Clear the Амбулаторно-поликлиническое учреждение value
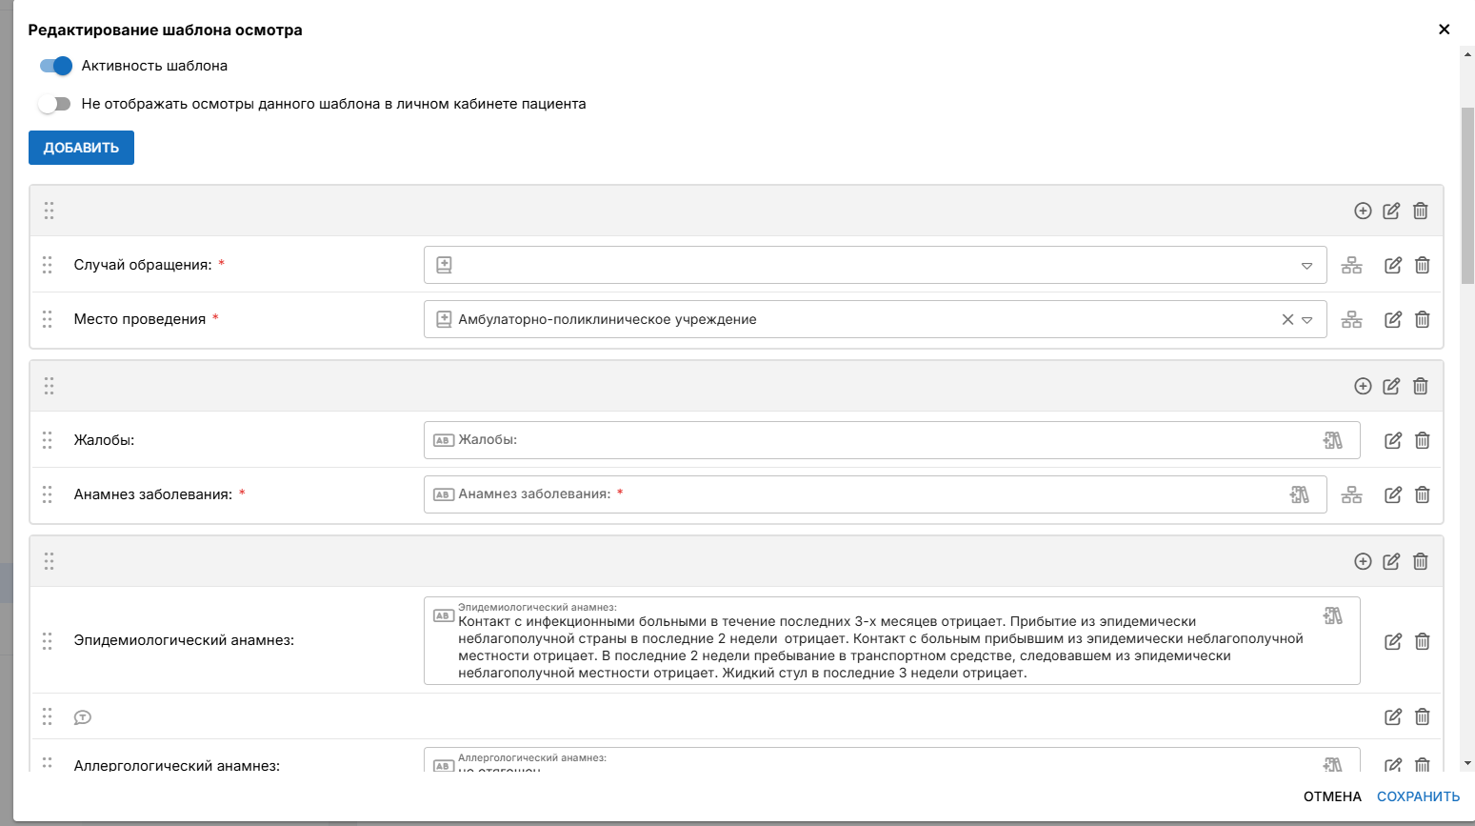This screenshot has width=1475, height=826. click(x=1287, y=320)
